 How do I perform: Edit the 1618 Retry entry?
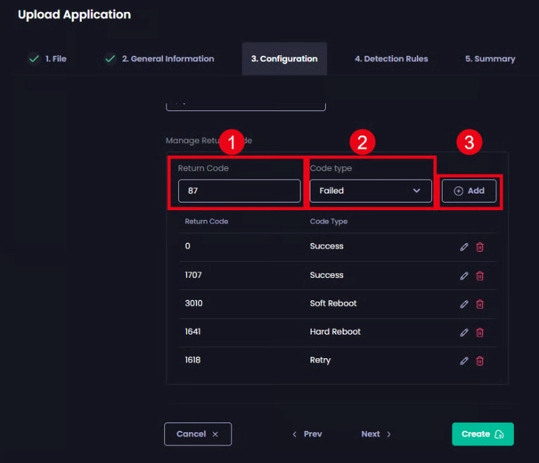[x=464, y=360]
